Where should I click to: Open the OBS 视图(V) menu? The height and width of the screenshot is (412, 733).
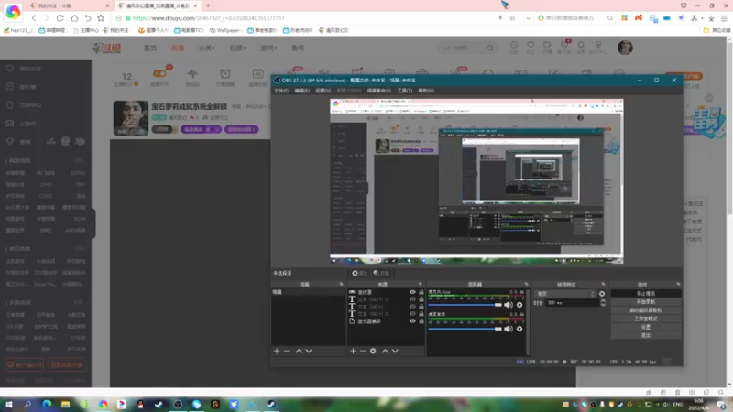(x=323, y=91)
